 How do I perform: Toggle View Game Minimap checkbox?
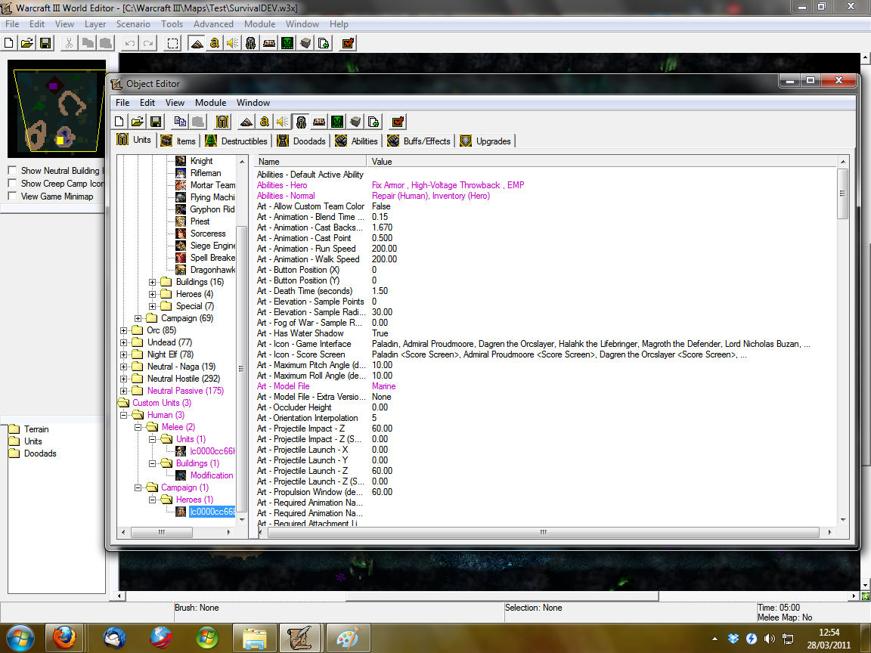point(12,196)
